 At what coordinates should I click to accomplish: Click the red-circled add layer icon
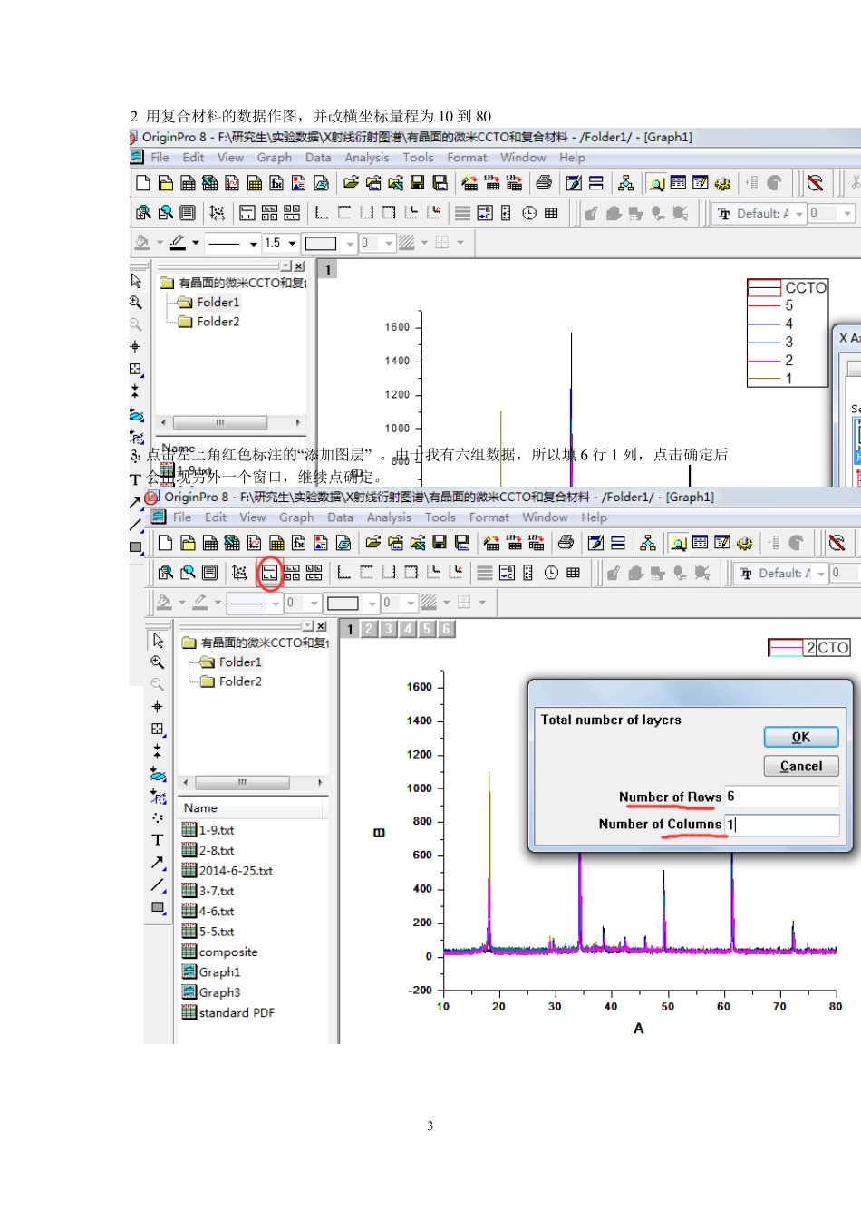point(269,573)
